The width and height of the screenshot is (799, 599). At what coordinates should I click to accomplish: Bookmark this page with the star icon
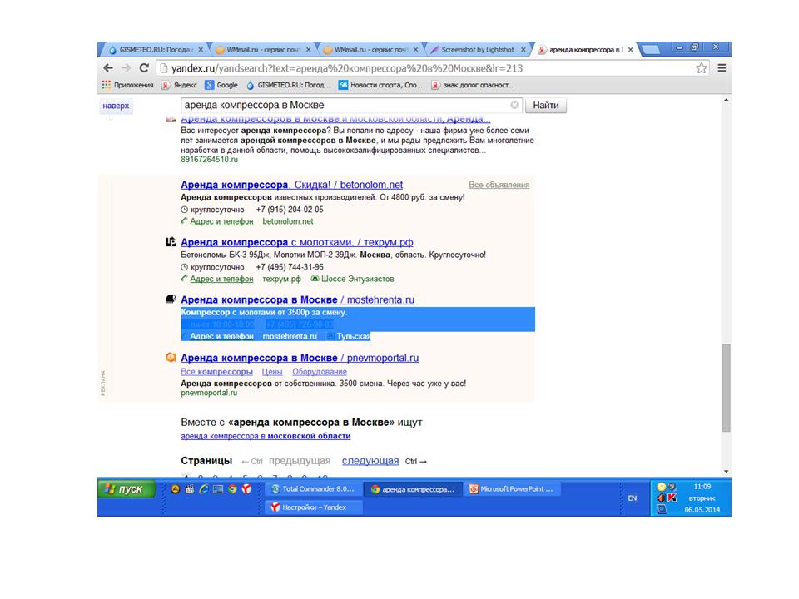702,67
